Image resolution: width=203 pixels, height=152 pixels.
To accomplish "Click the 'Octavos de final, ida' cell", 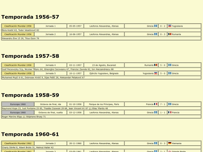I will click(x=51, y=104).
